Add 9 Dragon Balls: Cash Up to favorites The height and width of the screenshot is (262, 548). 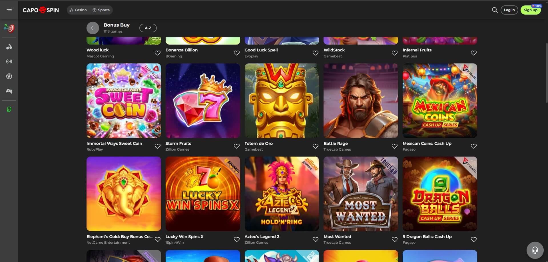(x=474, y=239)
